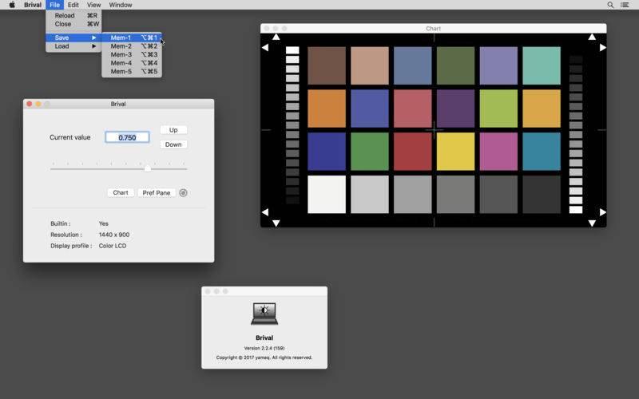Click the Brival laptop icon in About window
Viewport: 639px width, 399px height.
click(264, 314)
